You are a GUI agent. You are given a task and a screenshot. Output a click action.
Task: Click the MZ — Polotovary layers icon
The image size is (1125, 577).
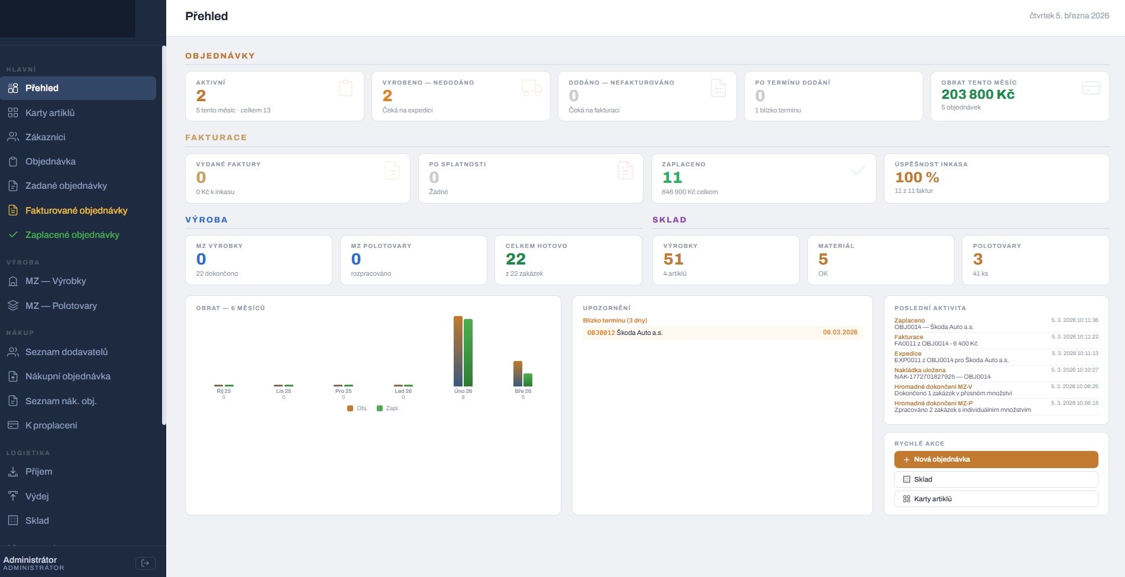[12, 305]
